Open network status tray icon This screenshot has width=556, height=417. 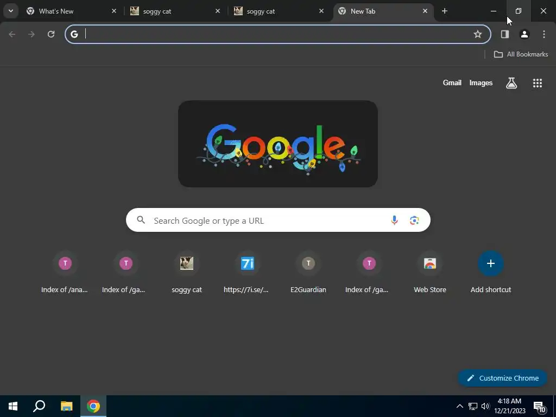473,406
